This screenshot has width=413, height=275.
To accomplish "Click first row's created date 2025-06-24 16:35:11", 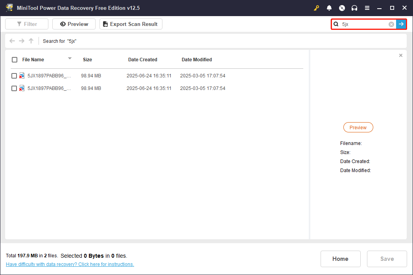I will [149, 76].
